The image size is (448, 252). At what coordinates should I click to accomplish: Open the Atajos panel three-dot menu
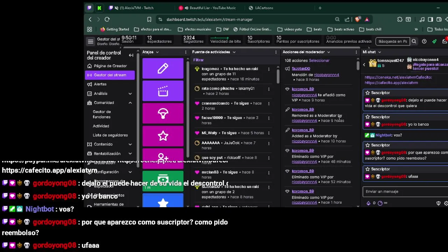186,52
